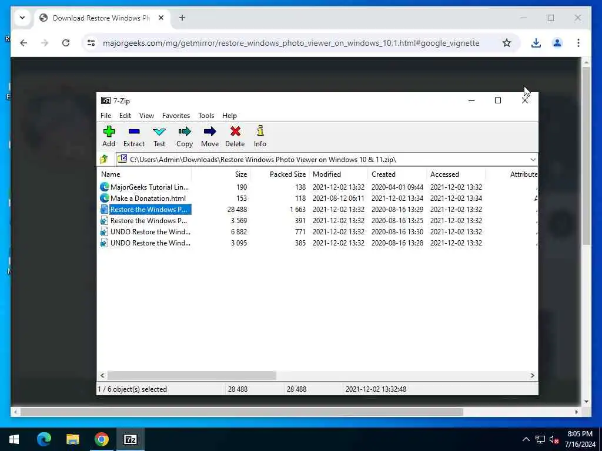Click the Chrome address bar URL

coord(291,43)
